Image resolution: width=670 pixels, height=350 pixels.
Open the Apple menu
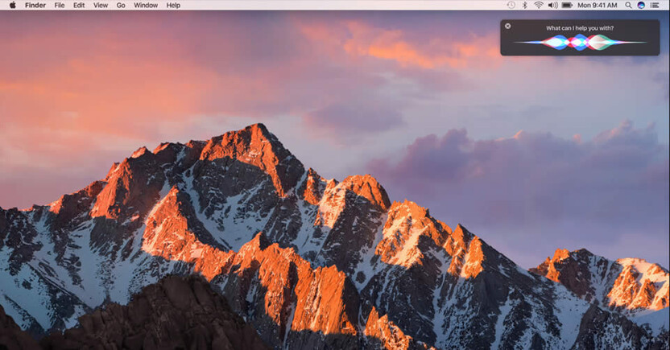(12, 5)
